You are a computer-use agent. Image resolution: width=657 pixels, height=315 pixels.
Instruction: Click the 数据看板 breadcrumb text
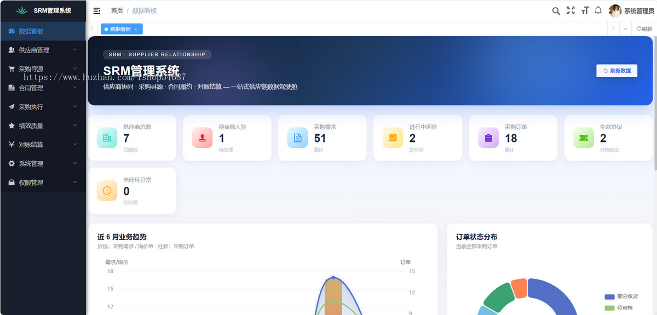145,10
